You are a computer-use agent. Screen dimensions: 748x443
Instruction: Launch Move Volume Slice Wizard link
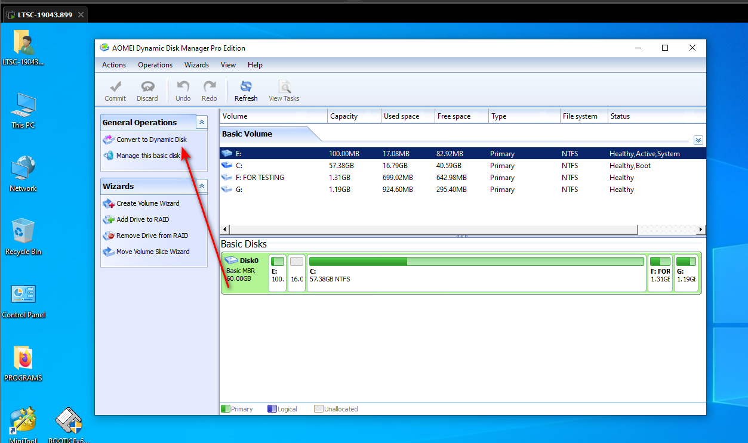click(x=153, y=252)
